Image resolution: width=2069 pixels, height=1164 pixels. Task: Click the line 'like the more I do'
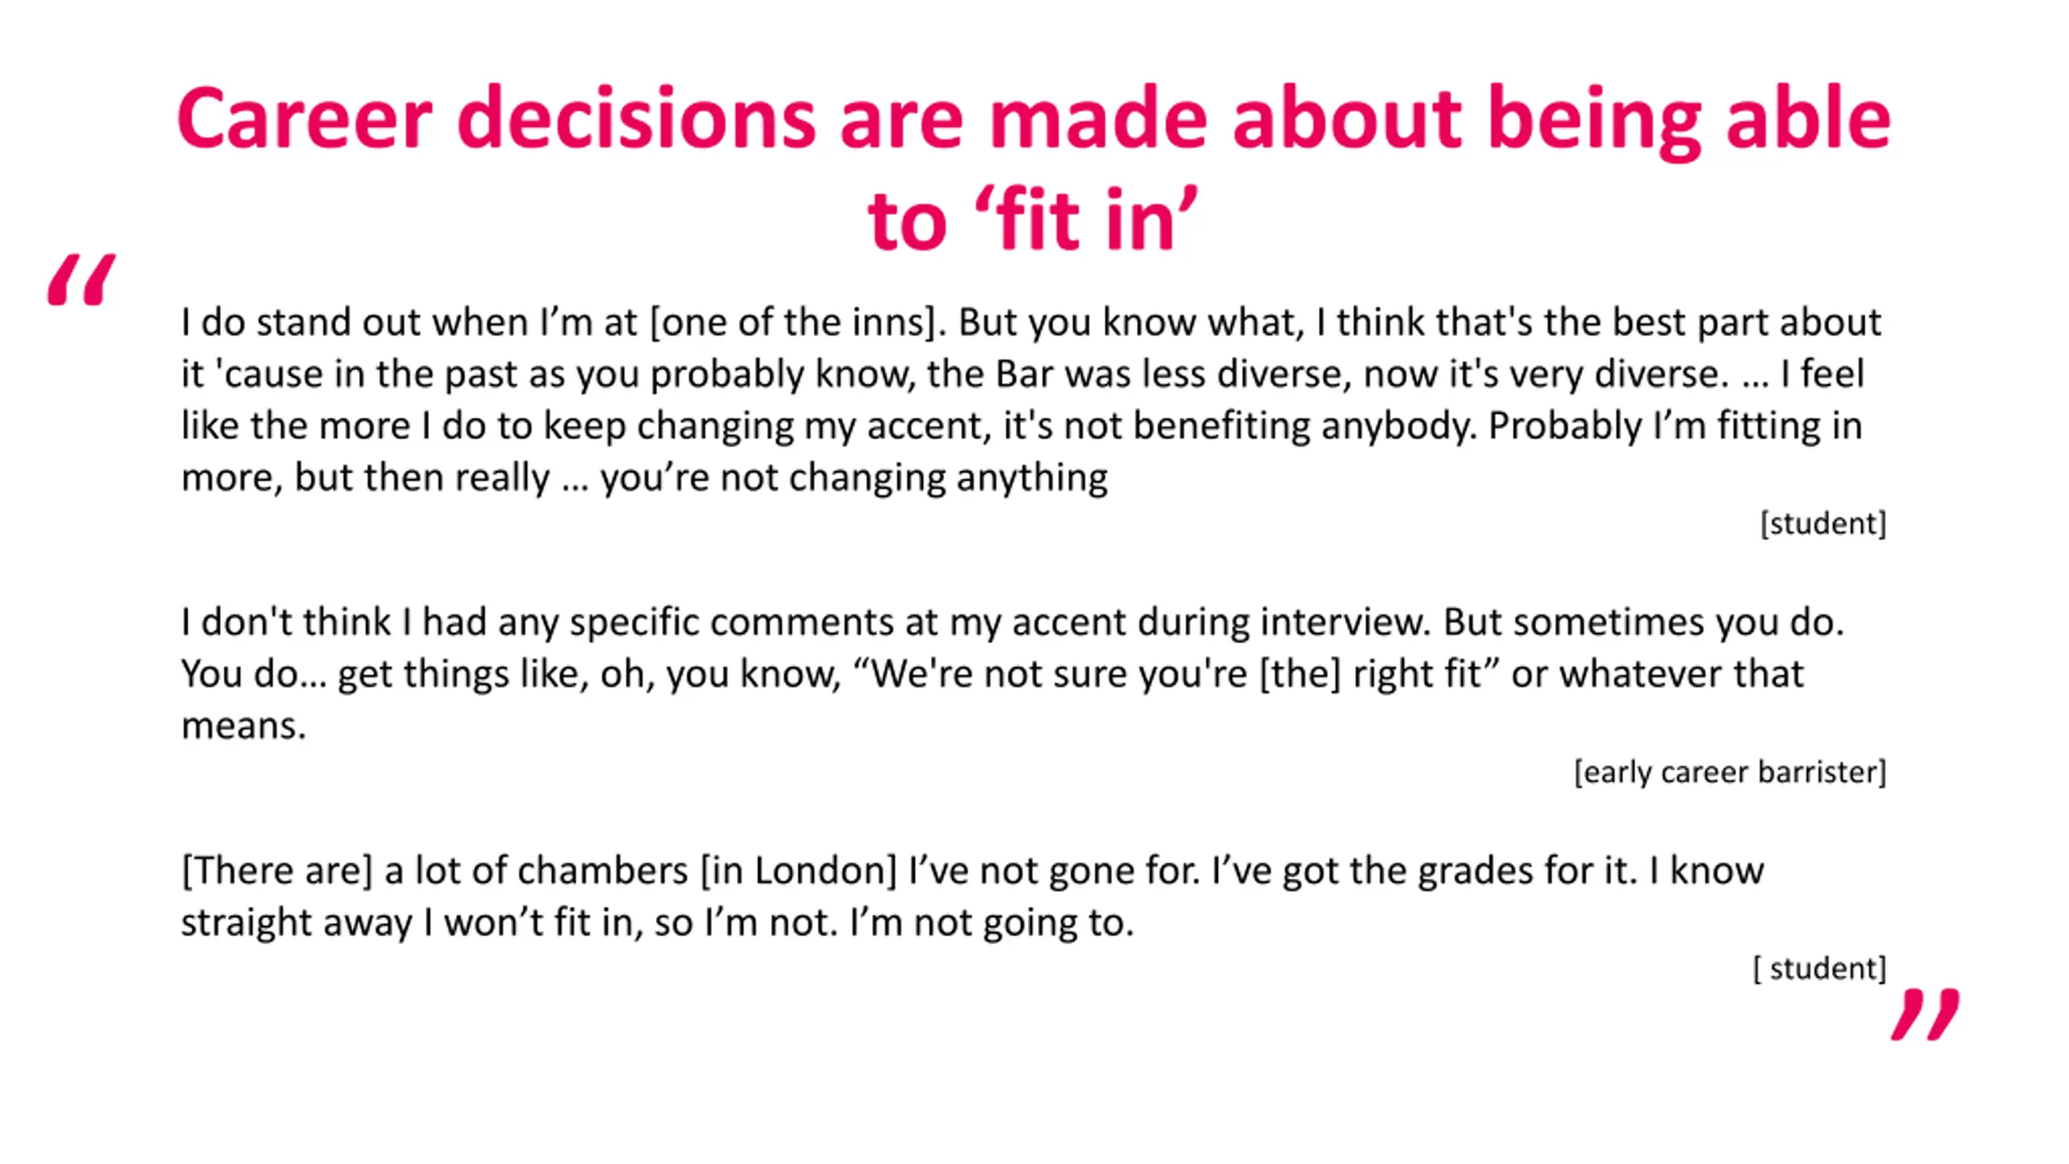tap(1022, 426)
